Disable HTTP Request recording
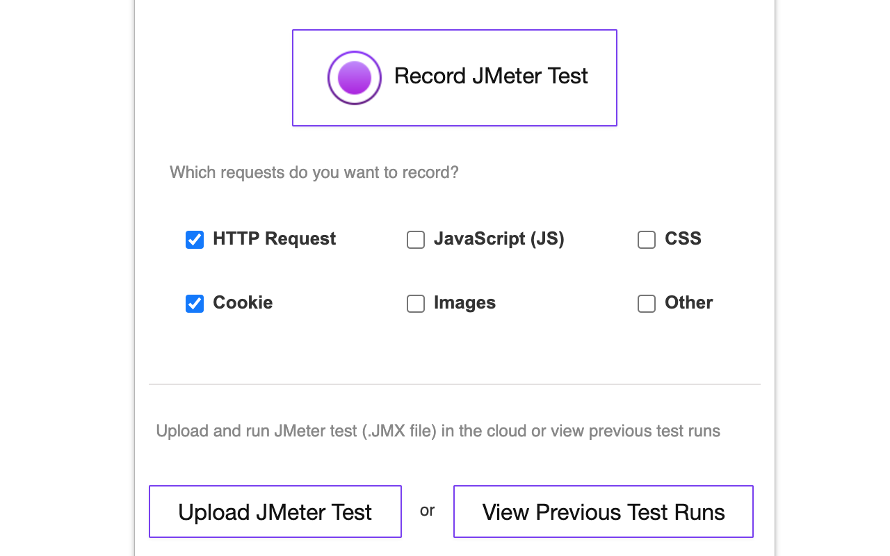 [194, 239]
